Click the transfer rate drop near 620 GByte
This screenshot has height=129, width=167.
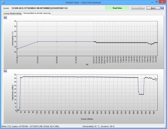pyautogui.click(x=141, y=94)
